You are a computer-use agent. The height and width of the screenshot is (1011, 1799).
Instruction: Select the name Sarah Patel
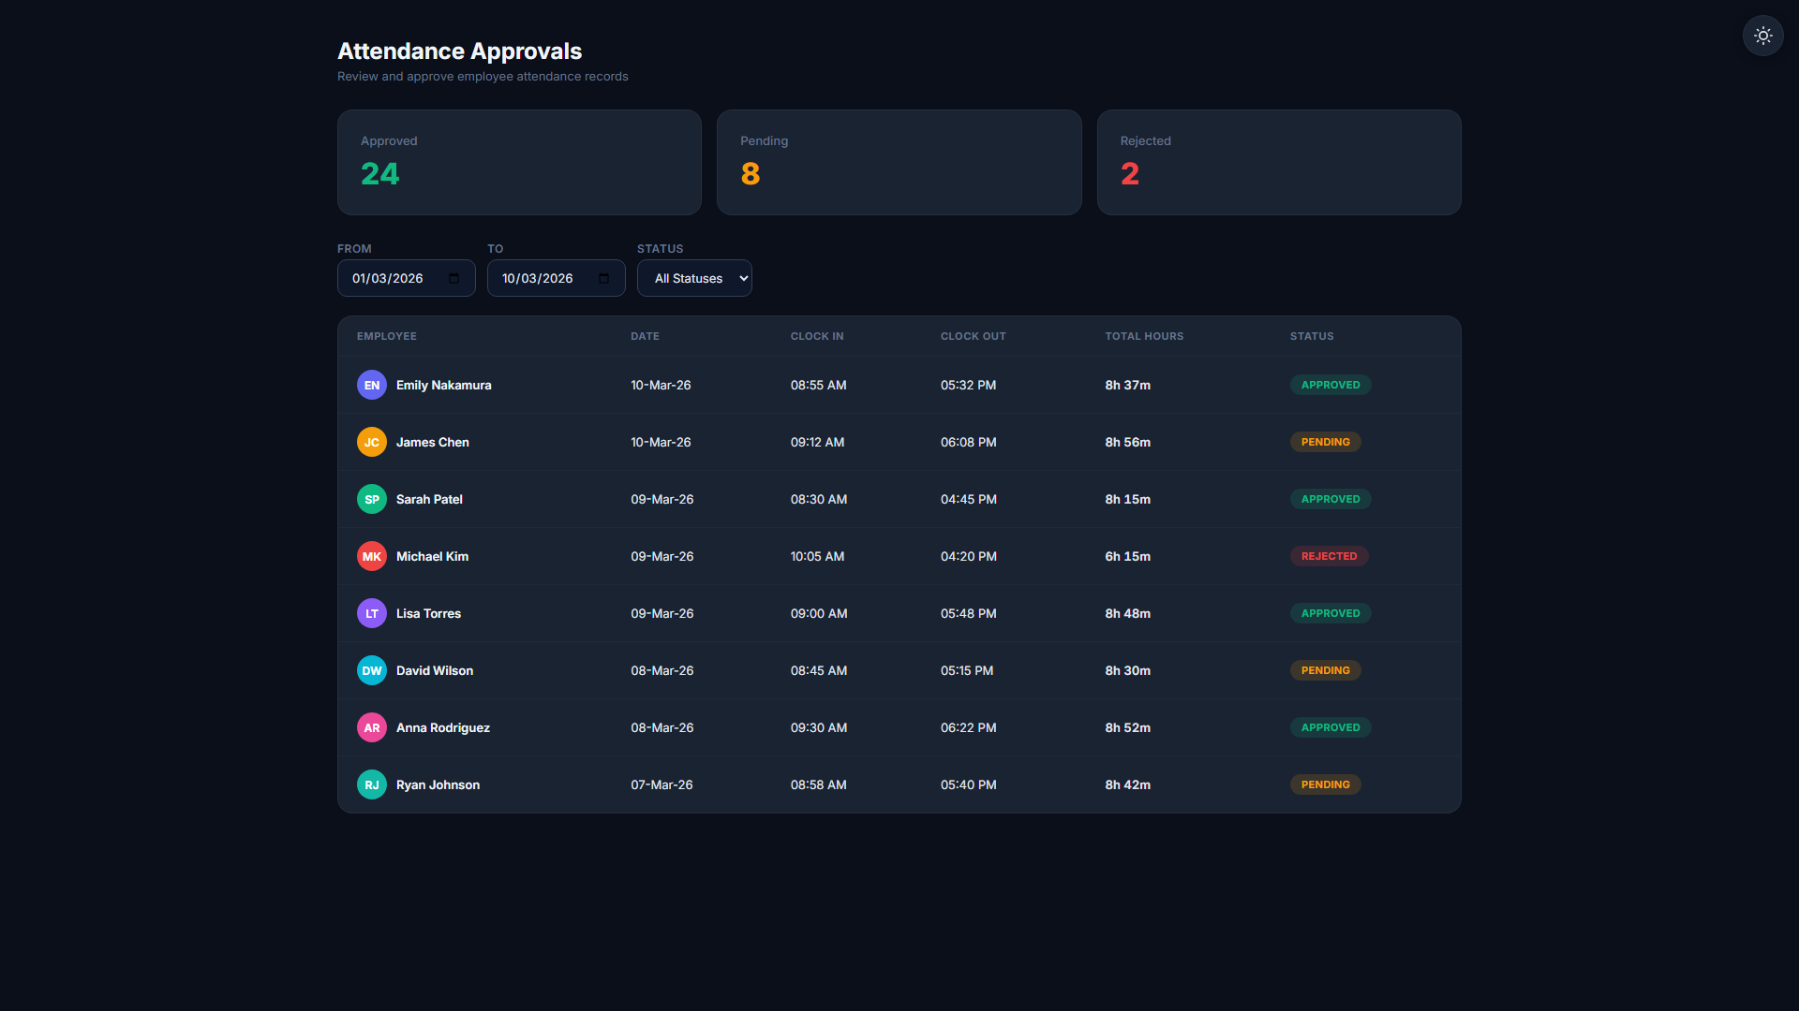click(x=429, y=499)
